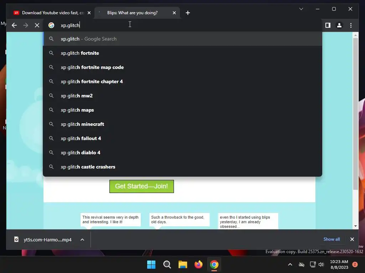Open the downloaded yt5s.com-Harmo....mp4 file

click(47, 240)
